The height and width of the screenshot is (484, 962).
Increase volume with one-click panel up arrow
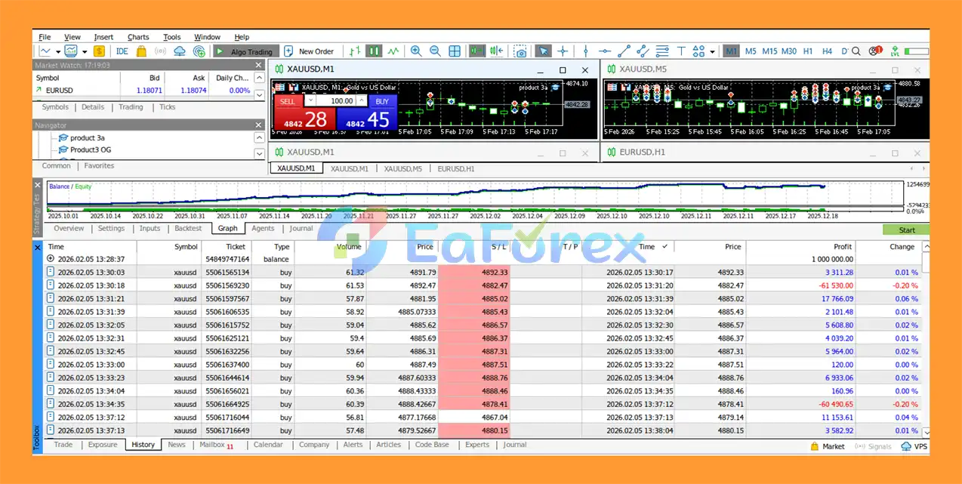(x=361, y=100)
